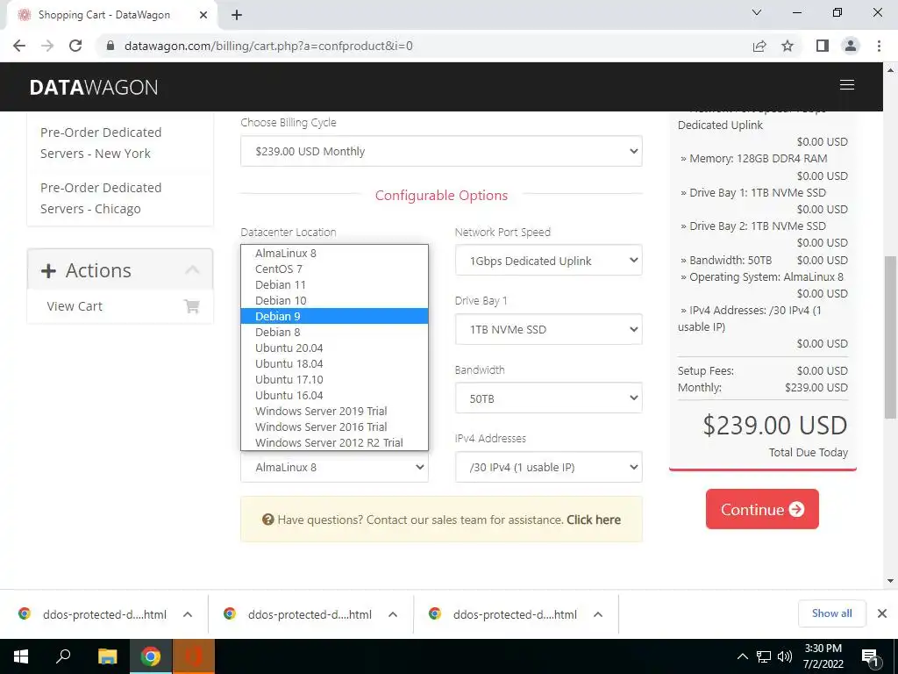This screenshot has height=674, width=898.
Task: Open File Explorer from taskbar
Action: click(x=107, y=656)
